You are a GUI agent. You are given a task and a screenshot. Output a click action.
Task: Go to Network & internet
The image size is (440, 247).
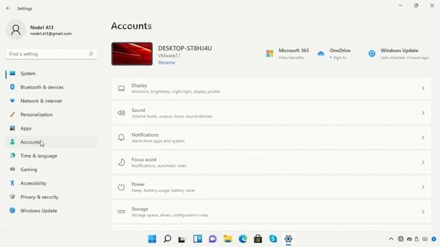tap(52, 101)
